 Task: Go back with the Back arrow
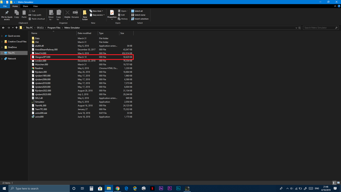click(x=3, y=28)
